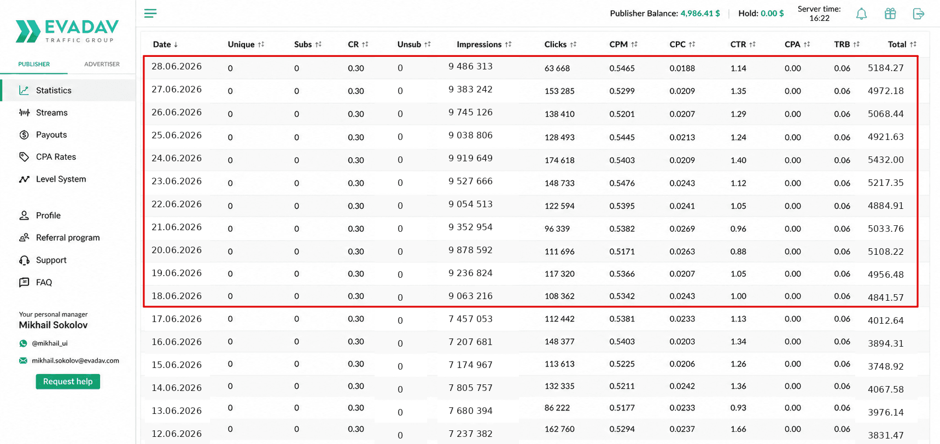Select the 28.06.2026 date cell
This screenshot has width=940, height=444.
177,67
